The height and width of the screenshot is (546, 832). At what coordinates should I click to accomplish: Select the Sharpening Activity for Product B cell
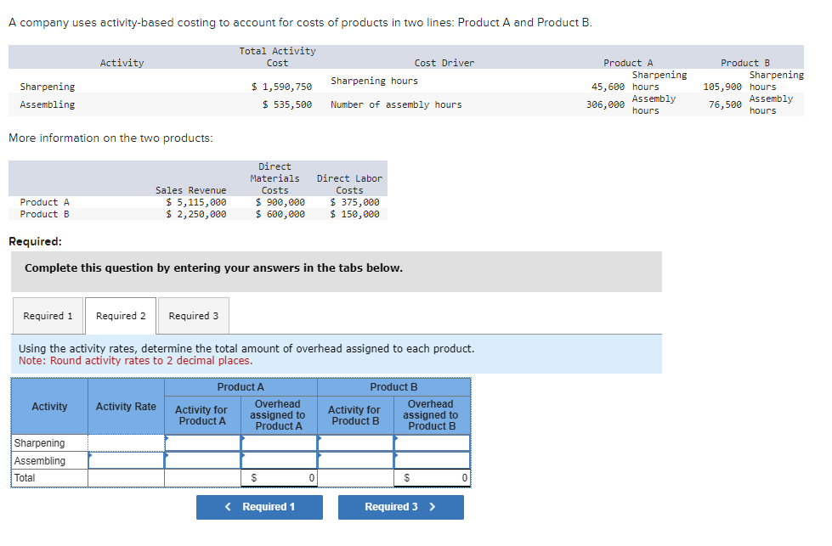tap(354, 443)
